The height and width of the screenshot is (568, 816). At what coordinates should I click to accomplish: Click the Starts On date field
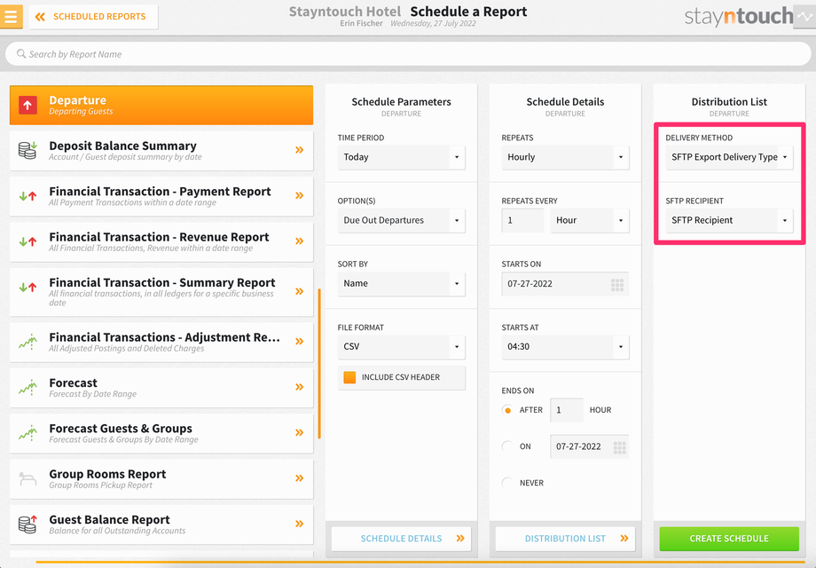click(565, 284)
